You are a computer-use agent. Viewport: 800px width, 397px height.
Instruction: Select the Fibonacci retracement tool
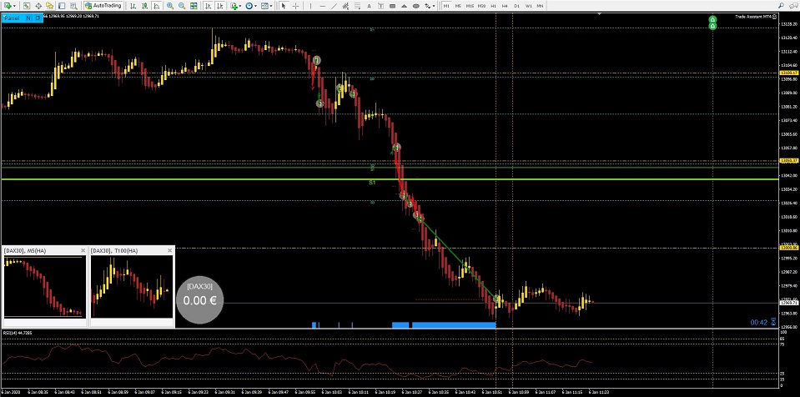pyautogui.click(x=358, y=6)
